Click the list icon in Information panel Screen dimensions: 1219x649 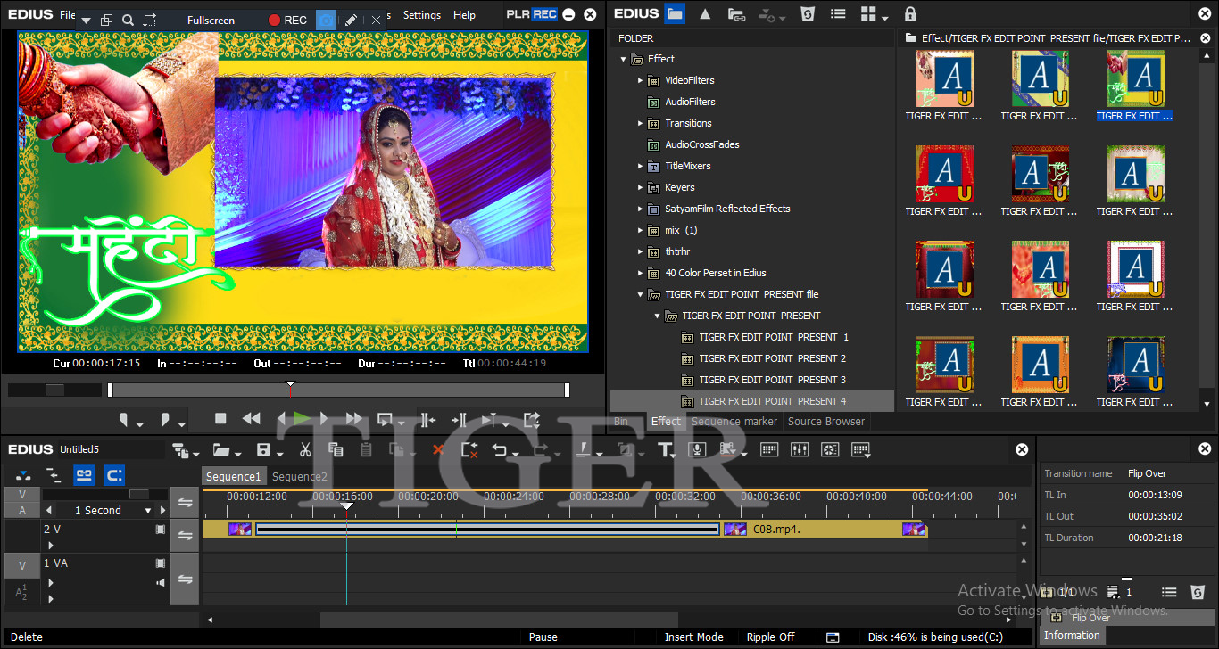click(x=1169, y=592)
